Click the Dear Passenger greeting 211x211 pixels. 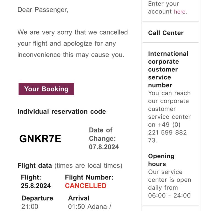coord(43,10)
